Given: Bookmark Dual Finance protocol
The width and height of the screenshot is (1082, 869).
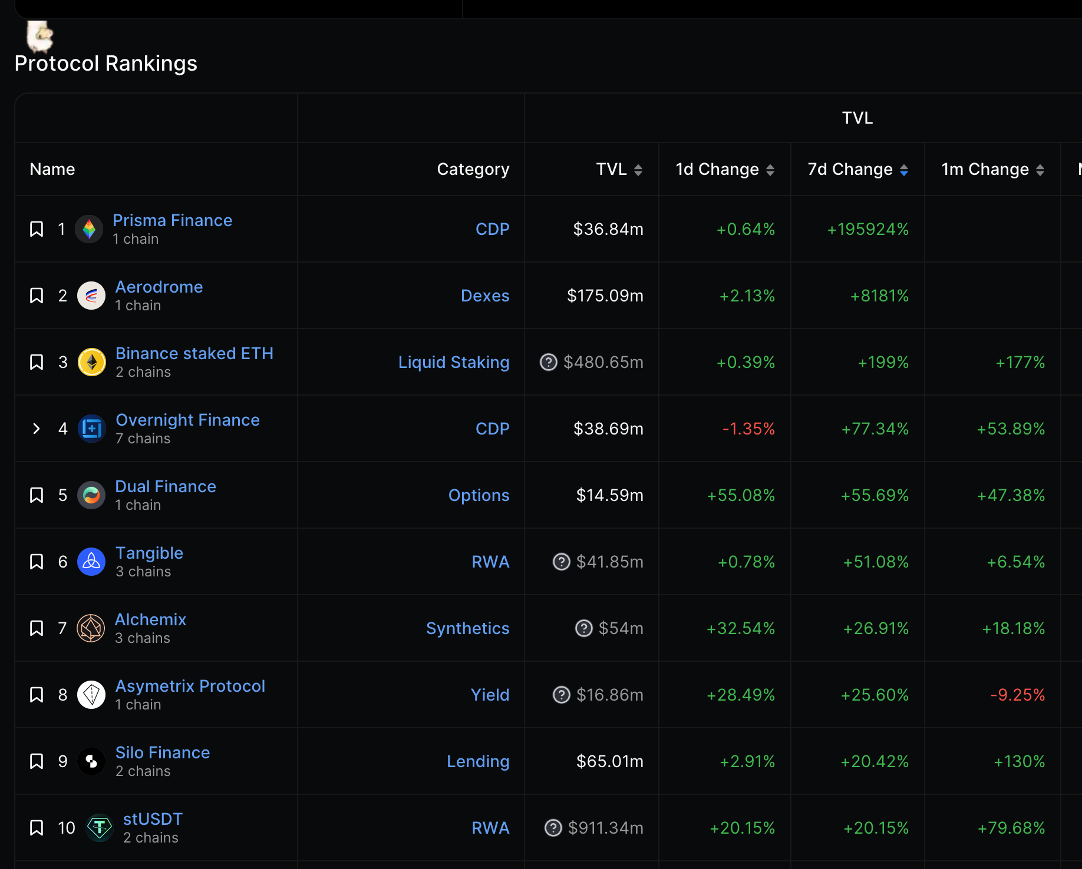Looking at the screenshot, I should coord(37,495).
